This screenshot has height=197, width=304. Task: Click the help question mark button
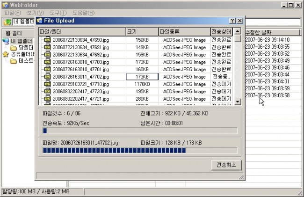pos(232,21)
